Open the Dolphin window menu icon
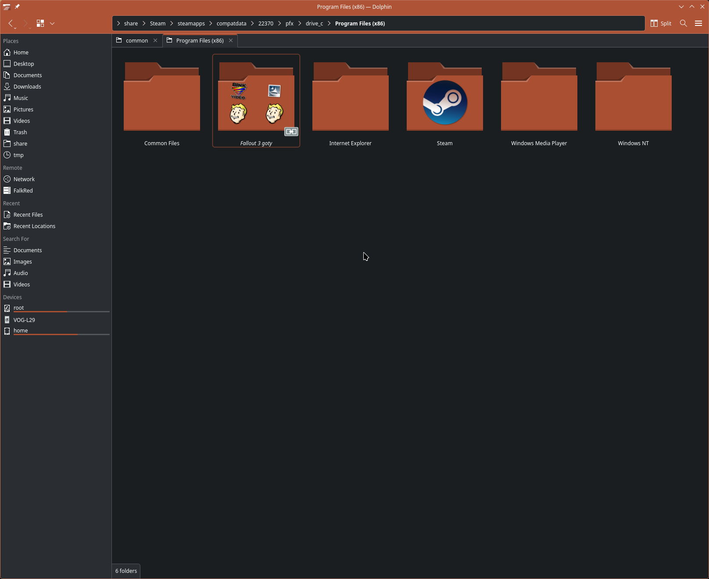 (7, 7)
